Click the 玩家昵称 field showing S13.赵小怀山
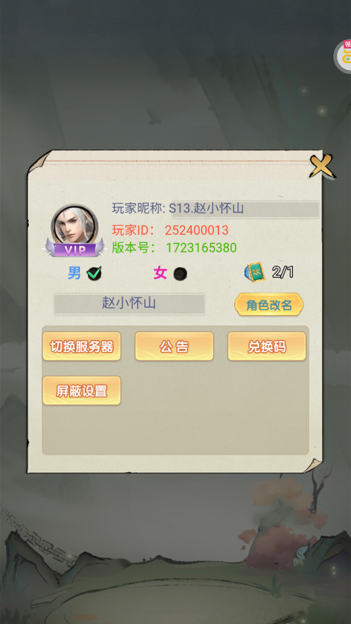351x624 pixels. (245, 209)
